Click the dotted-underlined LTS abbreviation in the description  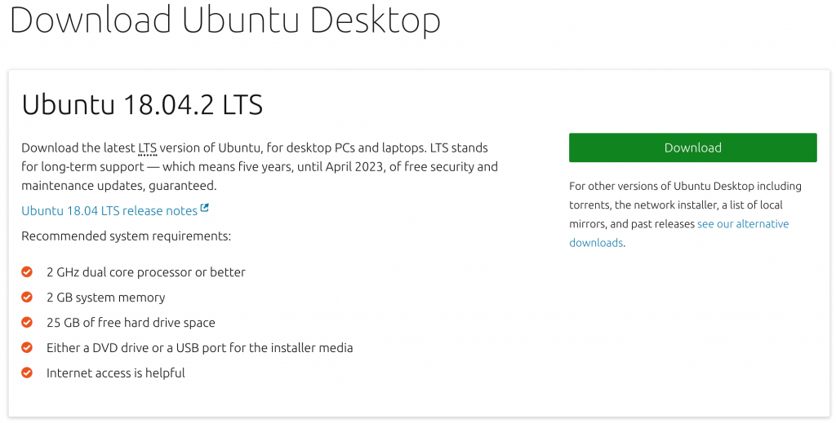pos(147,148)
